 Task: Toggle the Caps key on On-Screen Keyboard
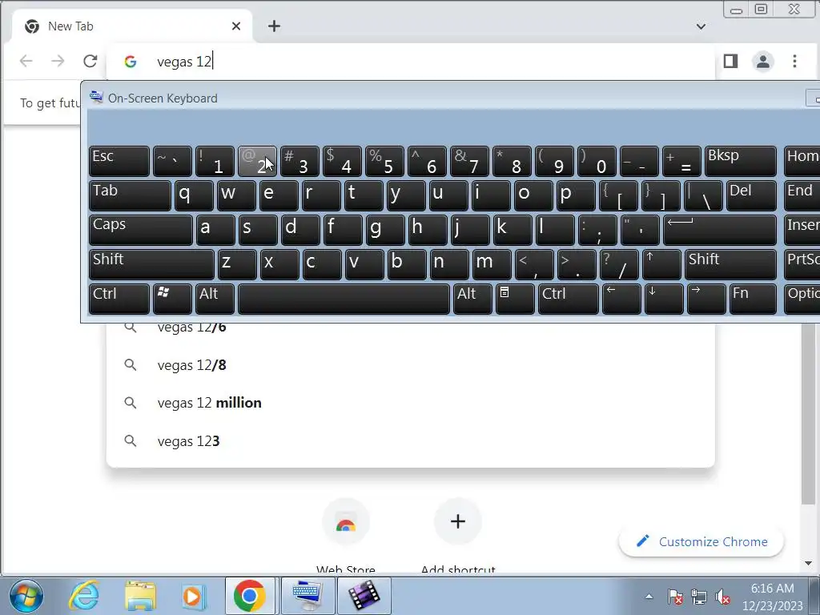pos(141,230)
